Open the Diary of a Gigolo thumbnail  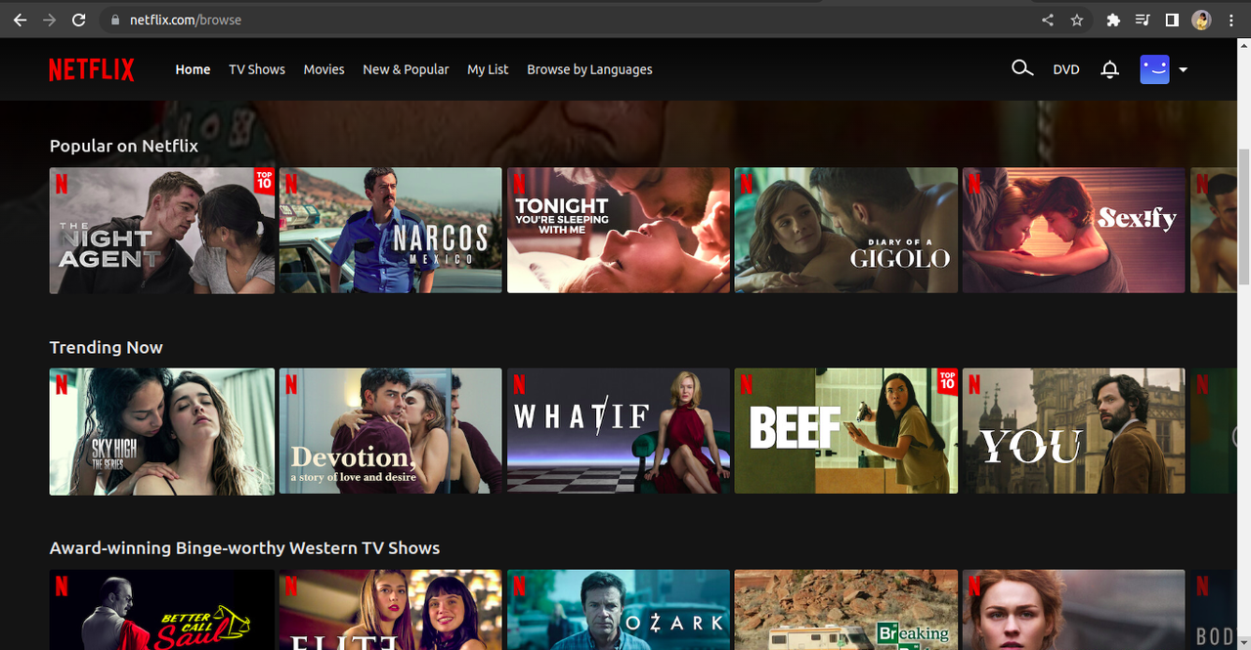click(846, 231)
